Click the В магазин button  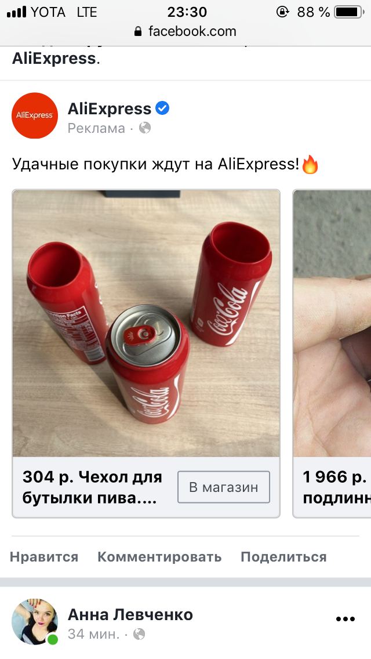click(224, 487)
